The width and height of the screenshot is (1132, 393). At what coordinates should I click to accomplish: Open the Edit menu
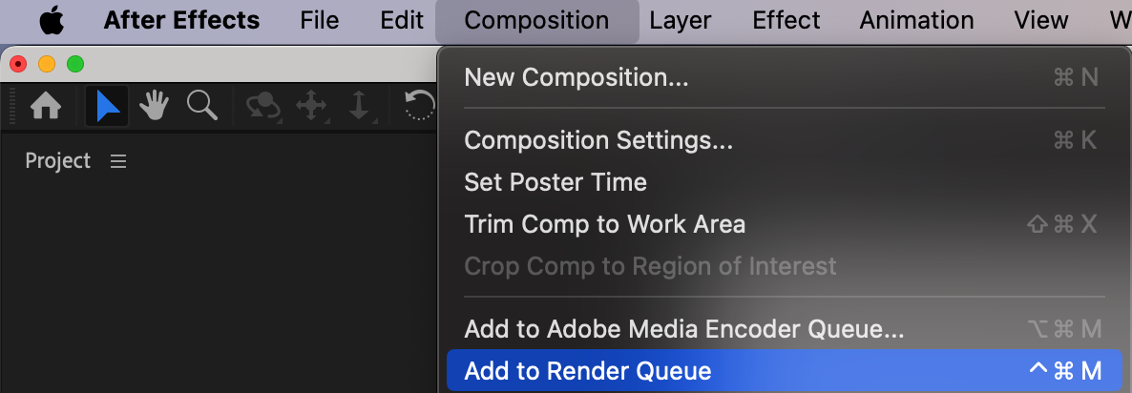[402, 20]
